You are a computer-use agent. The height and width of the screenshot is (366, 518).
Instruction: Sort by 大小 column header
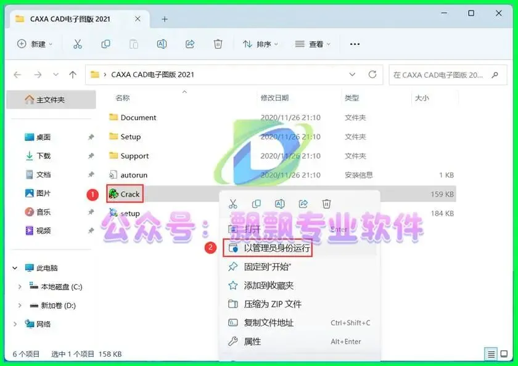pyautogui.click(x=422, y=98)
